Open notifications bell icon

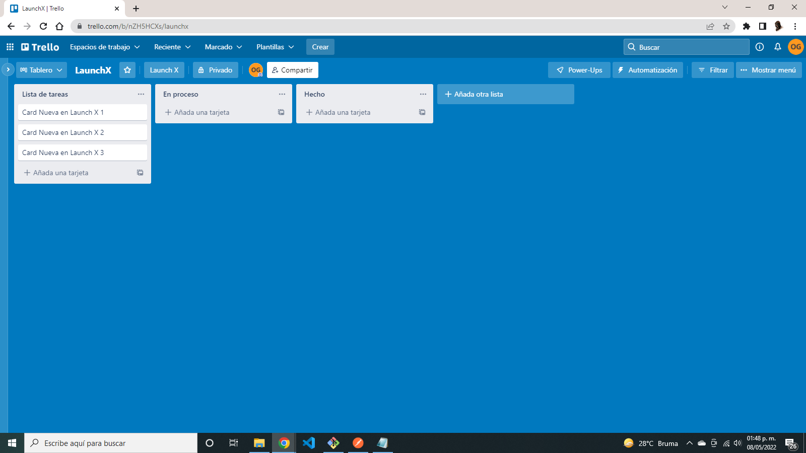[x=778, y=47]
